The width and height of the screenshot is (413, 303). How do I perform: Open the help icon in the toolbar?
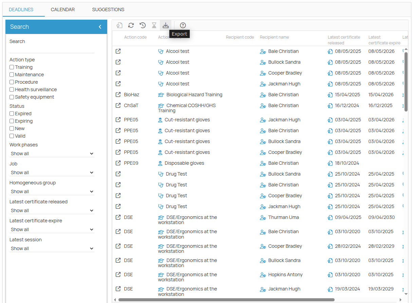coord(183,25)
